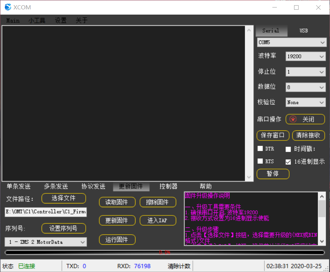The height and width of the screenshot is (272, 330).
Task: Select the 更新固件 tab
Action: (x=131, y=187)
